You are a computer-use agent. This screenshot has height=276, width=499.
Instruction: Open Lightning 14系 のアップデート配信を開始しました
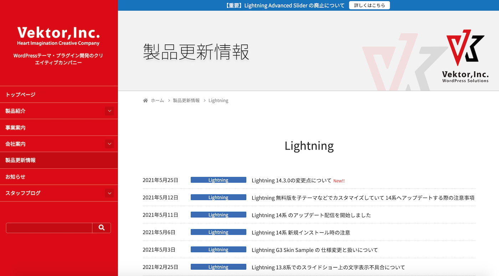pyautogui.click(x=311, y=215)
